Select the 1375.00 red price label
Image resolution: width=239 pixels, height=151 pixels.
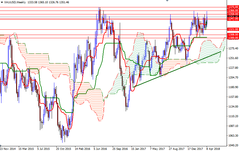click(x=233, y=7)
